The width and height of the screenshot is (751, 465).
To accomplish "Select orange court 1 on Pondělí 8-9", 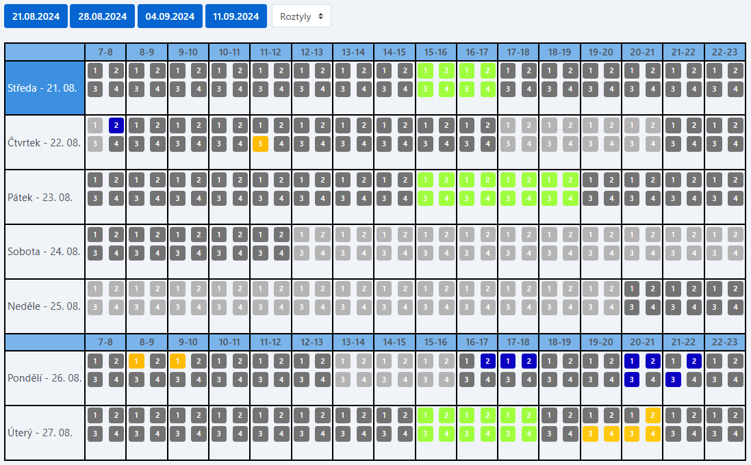I will tap(137, 361).
